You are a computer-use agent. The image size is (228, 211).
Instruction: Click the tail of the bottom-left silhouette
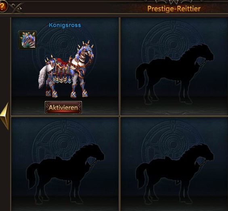[31, 175]
